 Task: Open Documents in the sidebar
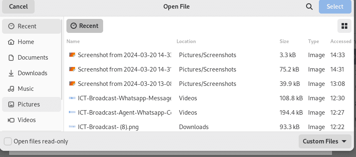coord(32,58)
